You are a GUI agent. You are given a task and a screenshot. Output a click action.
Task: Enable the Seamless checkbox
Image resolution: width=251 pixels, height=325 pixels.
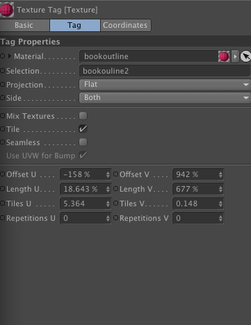coord(83,142)
